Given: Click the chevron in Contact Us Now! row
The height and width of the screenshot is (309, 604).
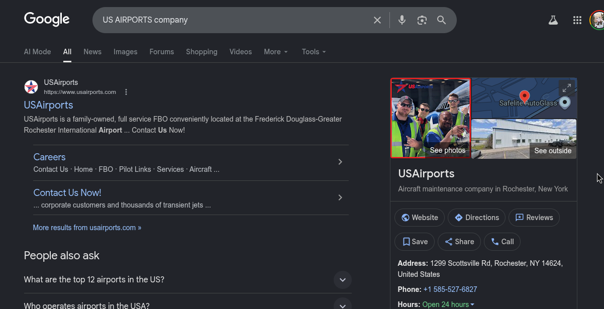Looking at the screenshot, I should click(x=340, y=197).
